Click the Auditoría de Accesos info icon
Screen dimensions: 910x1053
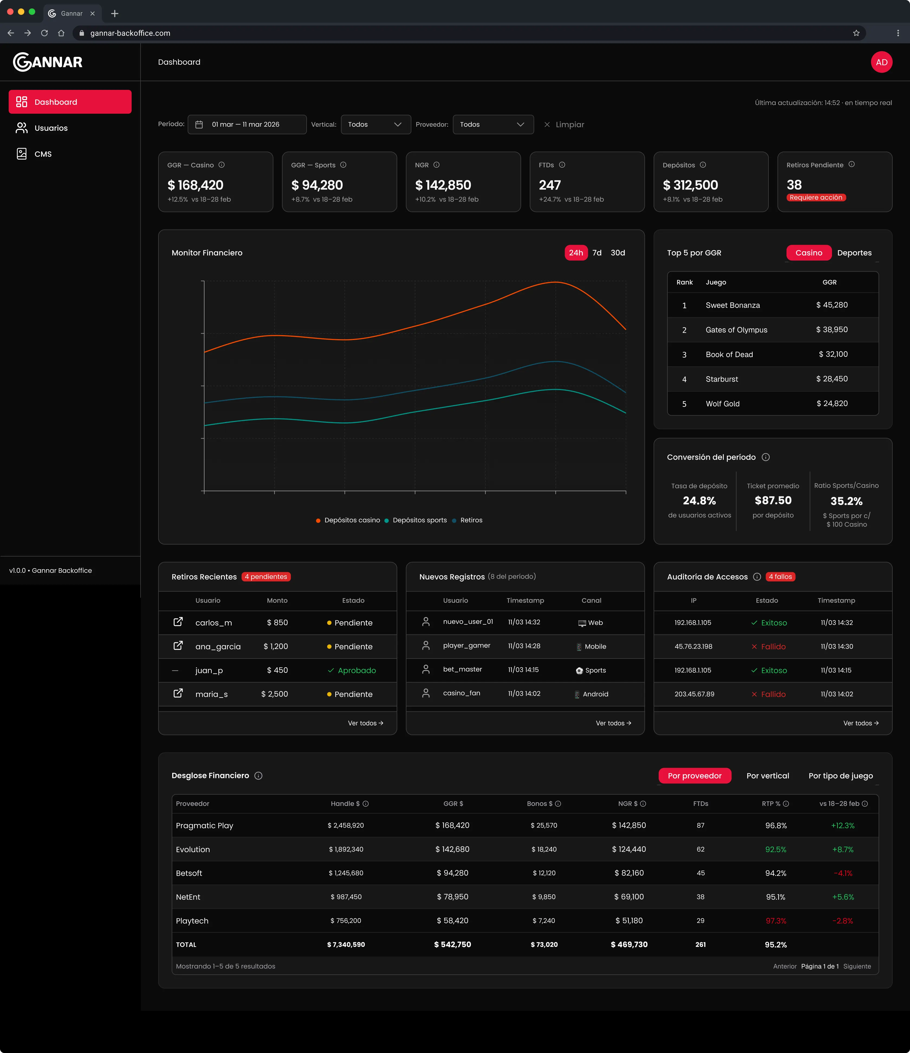pos(757,576)
